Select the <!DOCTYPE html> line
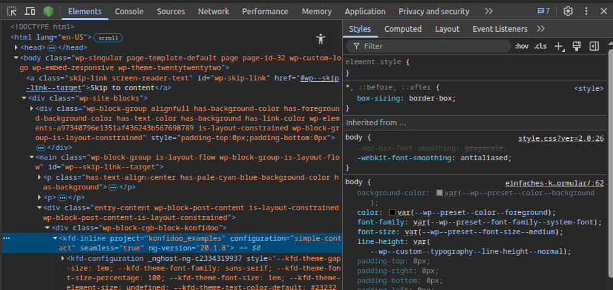 (x=43, y=27)
